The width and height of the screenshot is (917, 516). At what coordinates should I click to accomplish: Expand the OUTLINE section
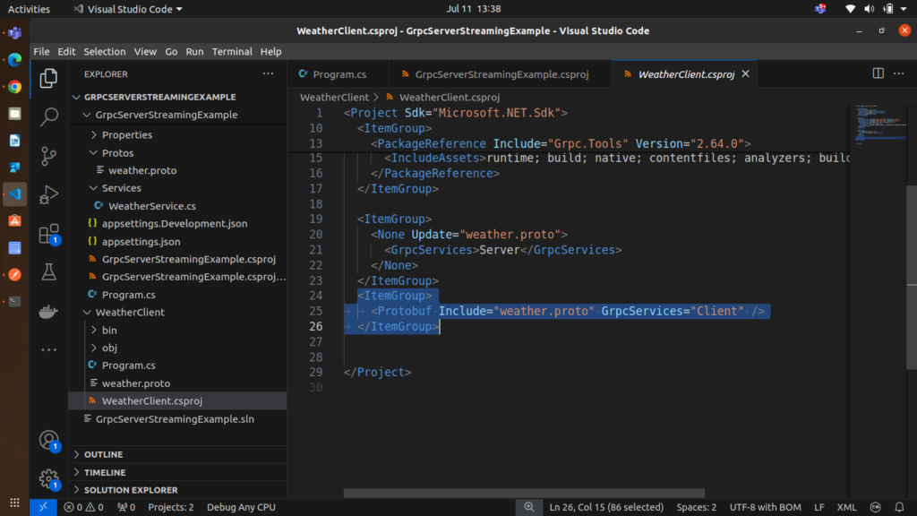click(x=103, y=454)
